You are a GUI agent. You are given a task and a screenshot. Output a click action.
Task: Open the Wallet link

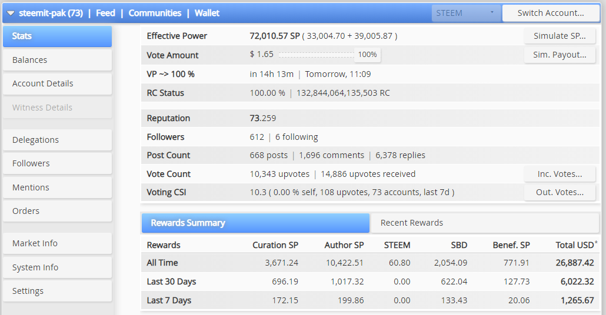(207, 13)
